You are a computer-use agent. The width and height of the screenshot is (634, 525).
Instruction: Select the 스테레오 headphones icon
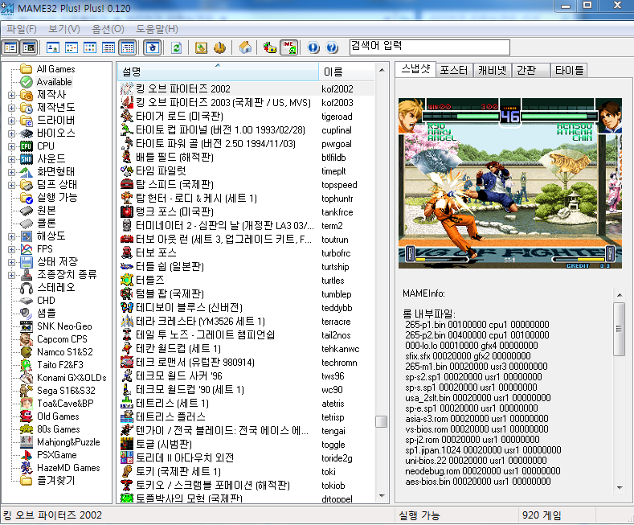(27, 288)
